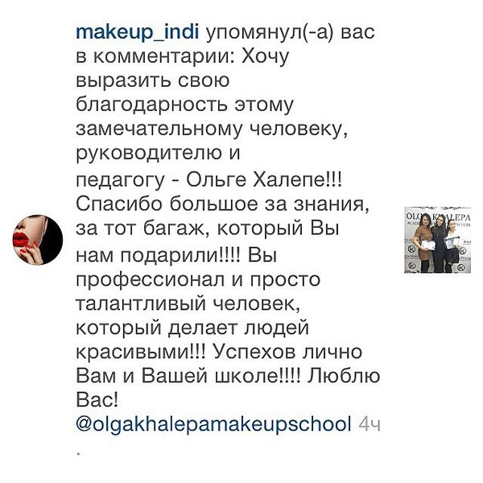Tap the makeup_indi username link

pos(138,32)
